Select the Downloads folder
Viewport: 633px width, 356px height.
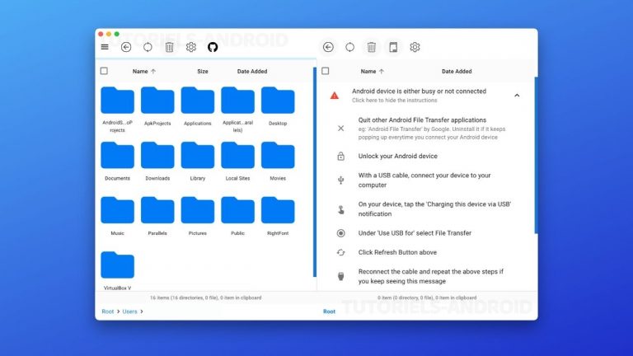click(x=157, y=161)
